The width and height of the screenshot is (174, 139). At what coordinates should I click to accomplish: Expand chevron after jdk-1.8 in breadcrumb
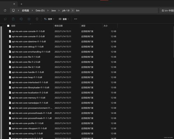tap(73, 10)
